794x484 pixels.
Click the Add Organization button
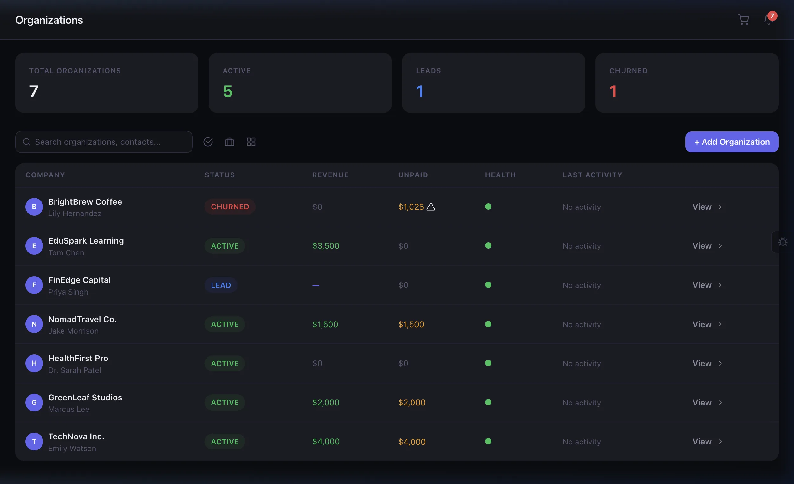tap(732, 142)
